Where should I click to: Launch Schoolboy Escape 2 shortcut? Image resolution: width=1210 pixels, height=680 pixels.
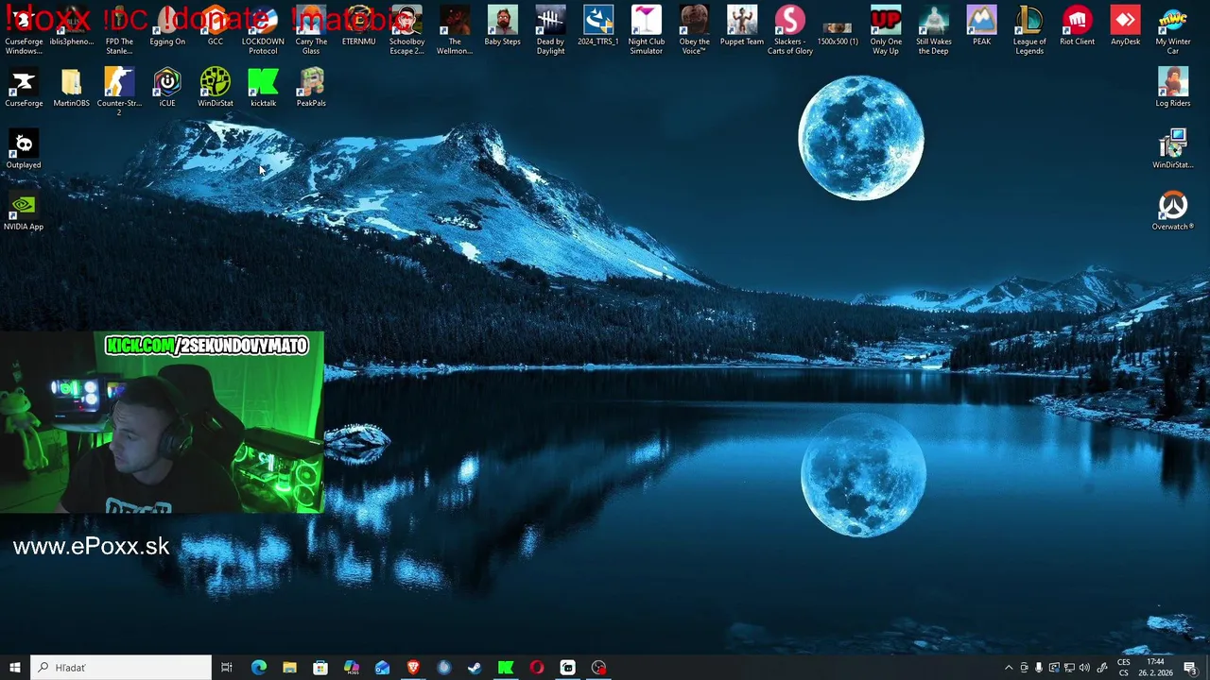coord(406,29)
